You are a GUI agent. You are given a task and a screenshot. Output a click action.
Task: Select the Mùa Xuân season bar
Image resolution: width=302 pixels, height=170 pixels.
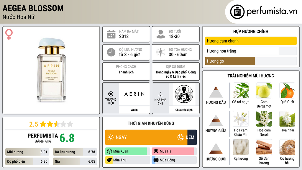(x=127, y=151)
